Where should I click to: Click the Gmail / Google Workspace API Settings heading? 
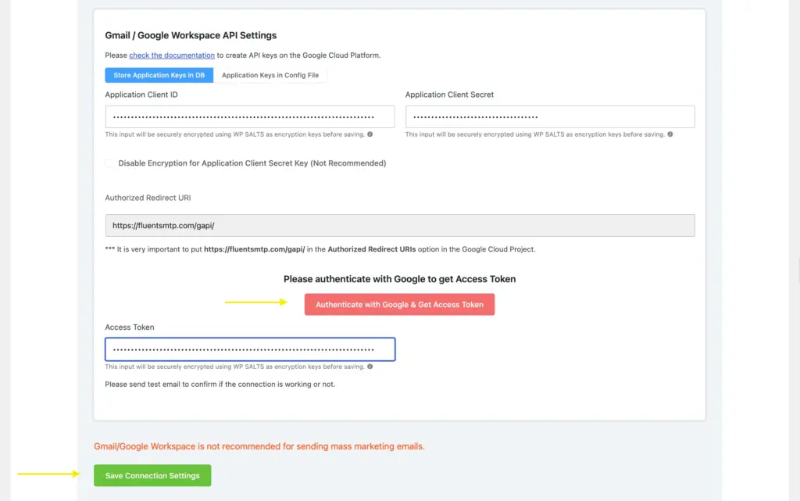tap(191, 35)
